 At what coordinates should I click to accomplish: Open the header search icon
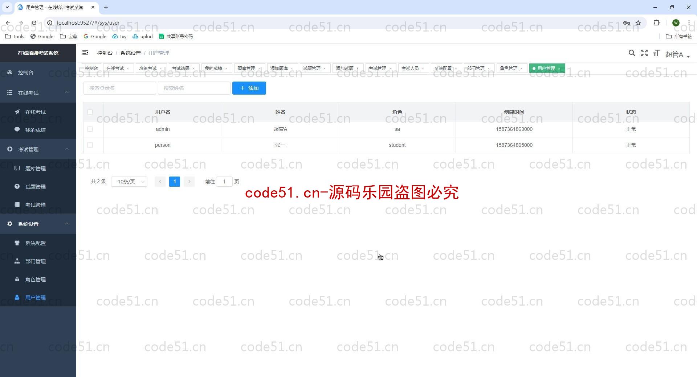click(x=632, y=53)
